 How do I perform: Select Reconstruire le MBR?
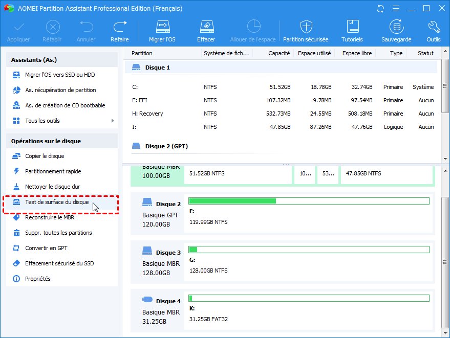click(x=62, y=217)
